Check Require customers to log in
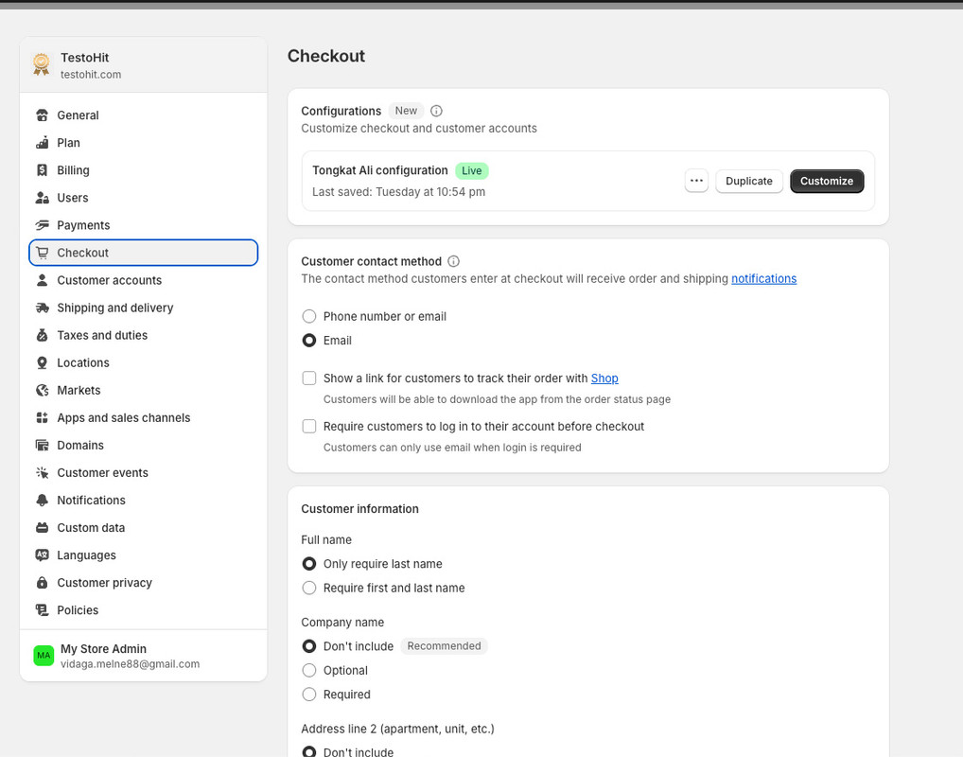This screenshot has height=757, width=963. point(309,427)
